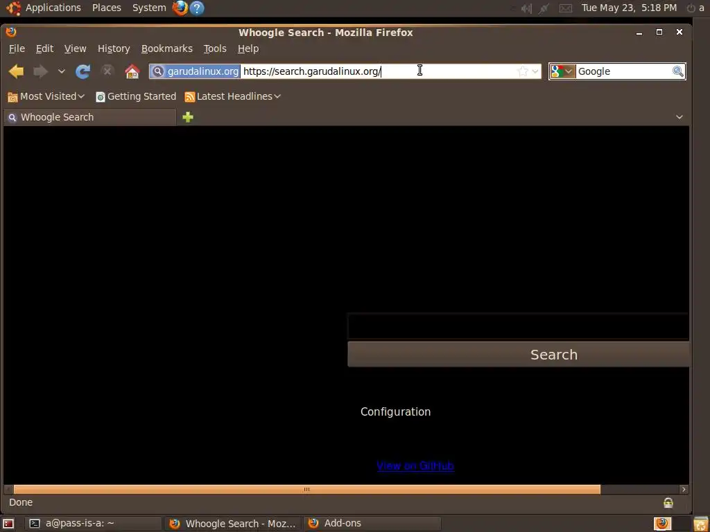The height and width of the screenshot is (532, 710).
Task: Go back with the yellow back arrow
Action: coord(17,71)
